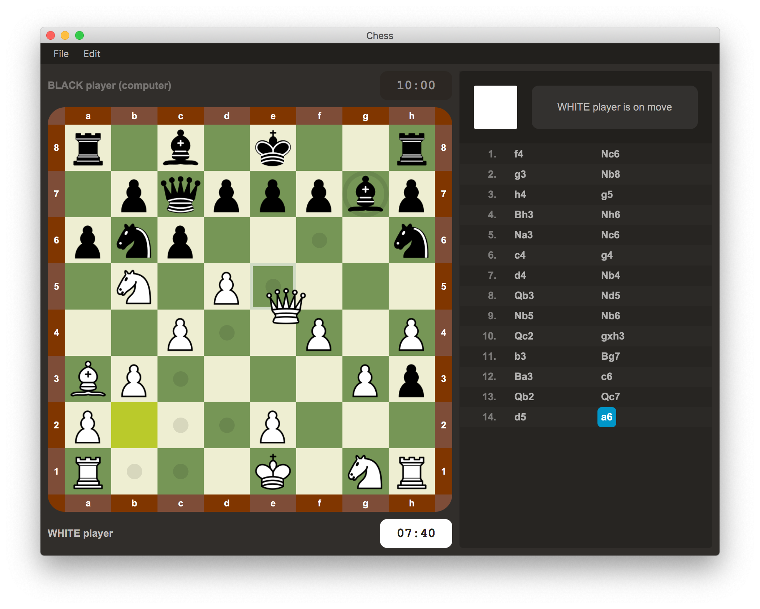The width and height of the screenshot is (760, 609).
Task: Click the white side-to-move color indicator
Action: pos(495,107)
